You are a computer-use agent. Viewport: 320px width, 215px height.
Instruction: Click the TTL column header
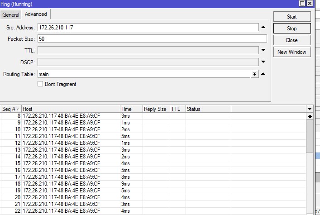(178, 109)
